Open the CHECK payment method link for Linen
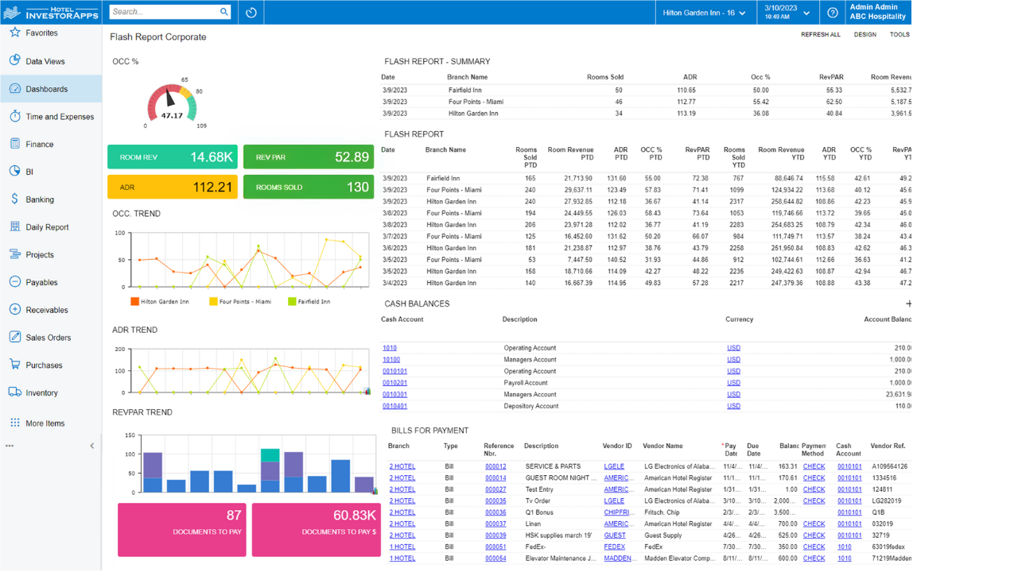This screenshot has height=572, width=1018. point(814,524)
